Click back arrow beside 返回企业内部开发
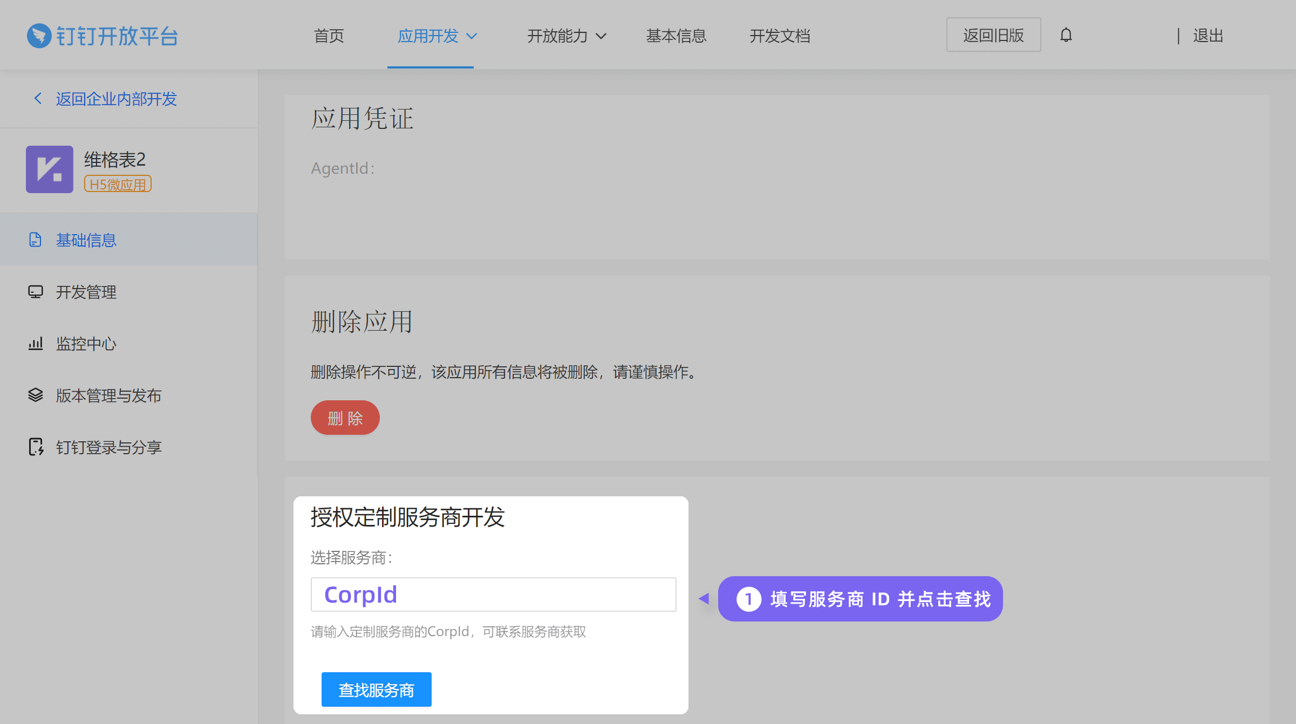1296x724 pixels. (38, 98)
